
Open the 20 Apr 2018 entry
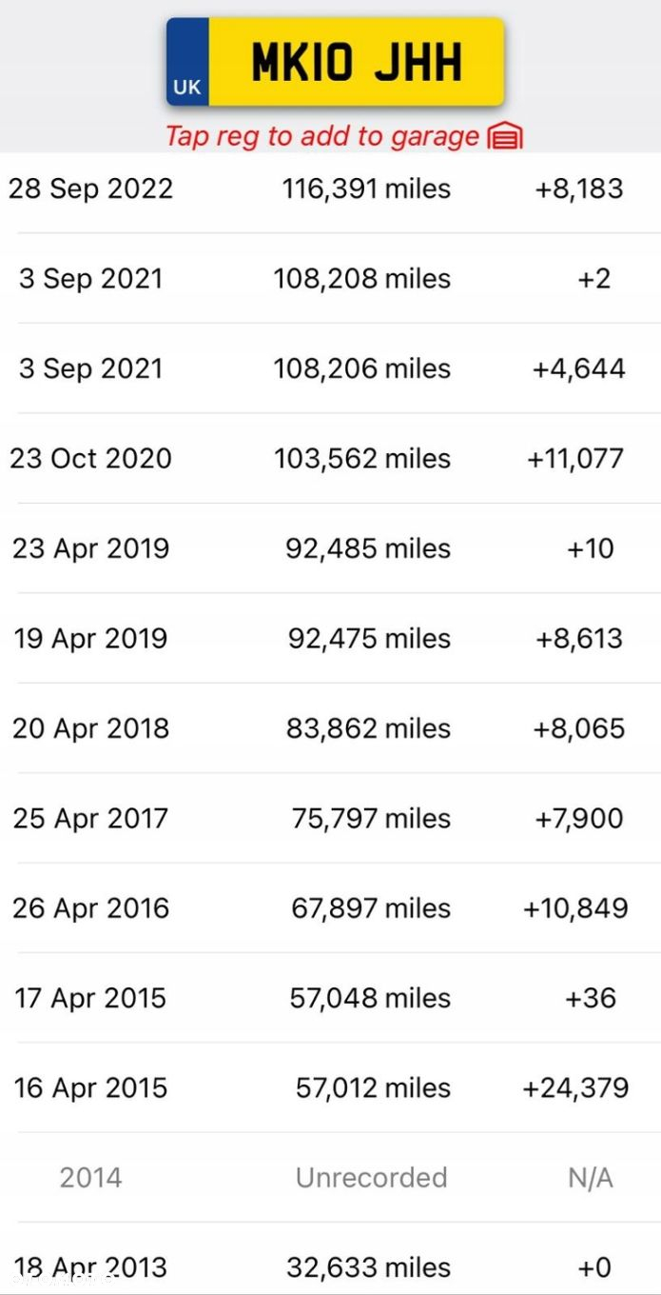coord(330,728)
